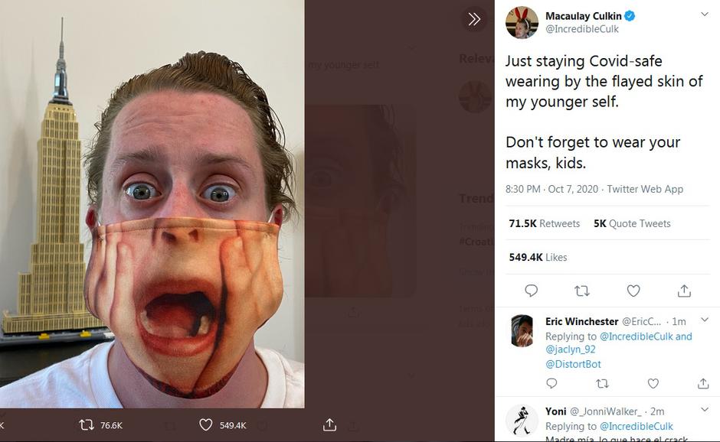The width and height of the screenshot is (720, 442).
Task: Toggle the like heart showing 549.4K below the photo
Action: (205, 424)
